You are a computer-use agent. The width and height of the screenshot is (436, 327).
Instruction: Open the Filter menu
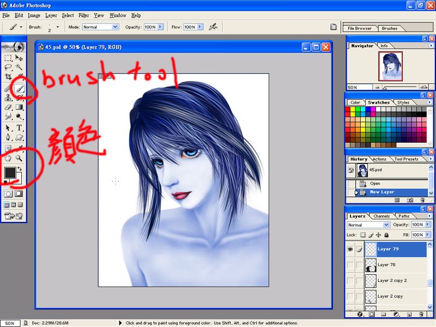pos(83,15)
